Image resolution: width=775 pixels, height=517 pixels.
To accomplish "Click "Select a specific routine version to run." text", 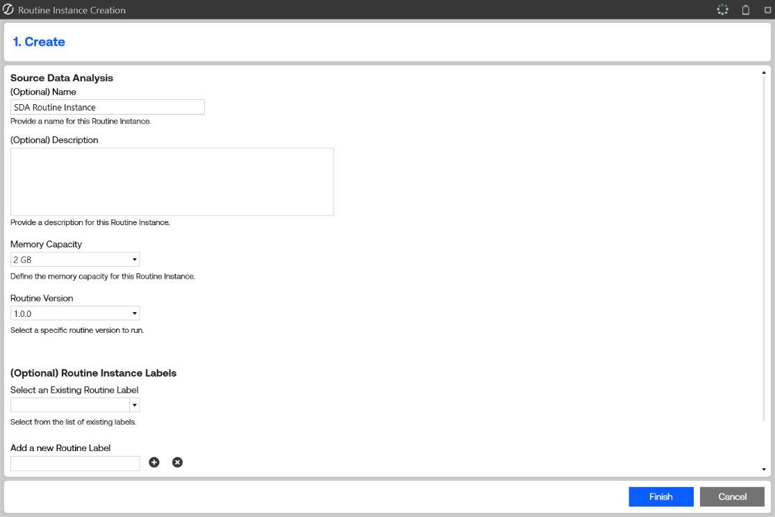I will [x=77, y=330].
